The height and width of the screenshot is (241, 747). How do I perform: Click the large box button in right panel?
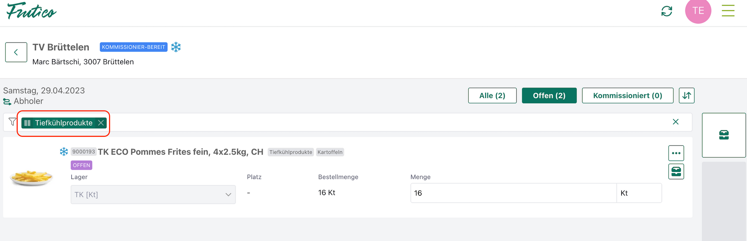(x=723, y=135)
